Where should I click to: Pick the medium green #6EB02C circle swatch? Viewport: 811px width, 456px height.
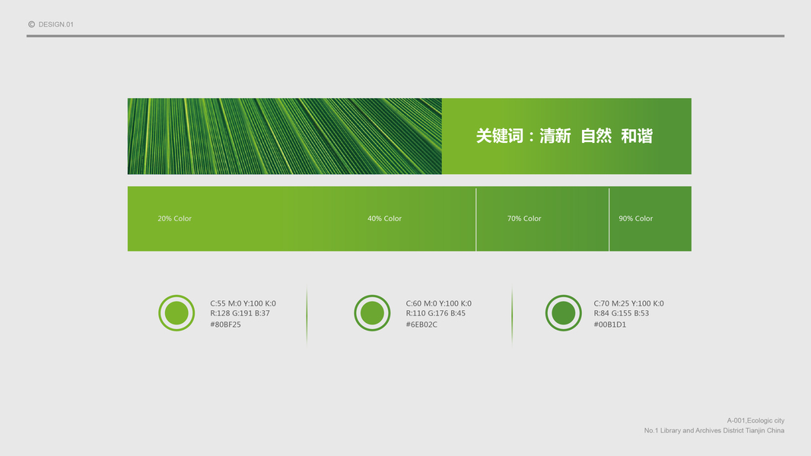pos(372,313)
